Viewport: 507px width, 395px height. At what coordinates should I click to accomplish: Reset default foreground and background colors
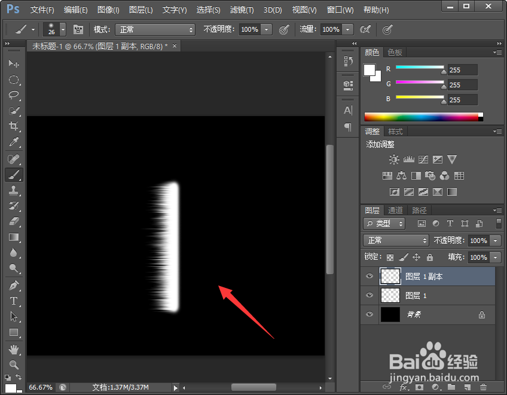click(7, 377)
